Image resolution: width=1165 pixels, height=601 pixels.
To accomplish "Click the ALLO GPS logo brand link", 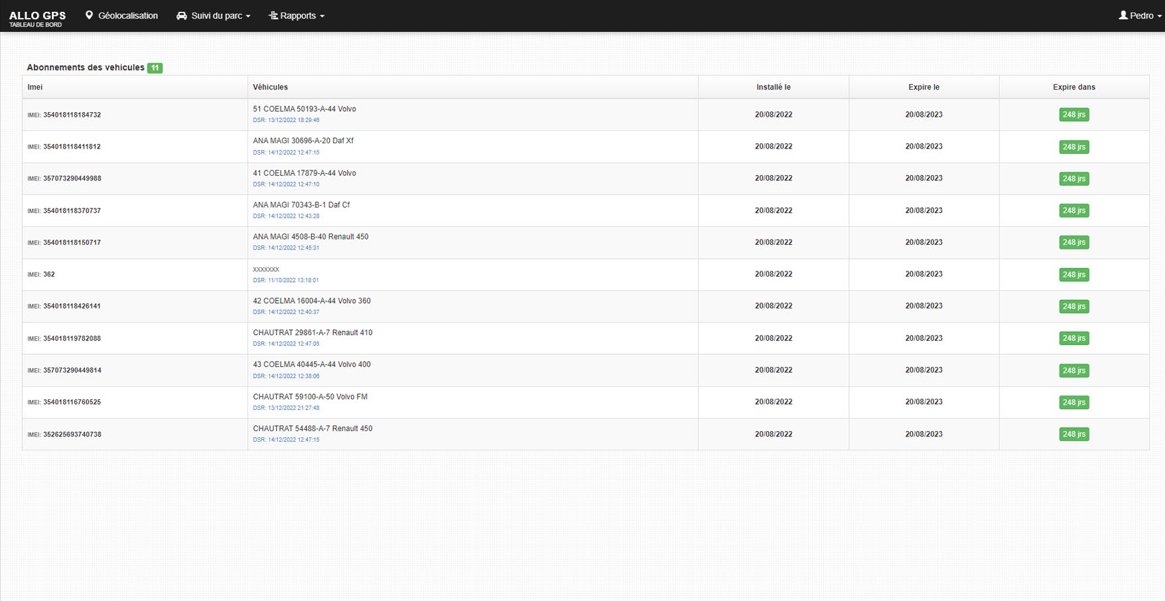I will (x=37, y=18).
